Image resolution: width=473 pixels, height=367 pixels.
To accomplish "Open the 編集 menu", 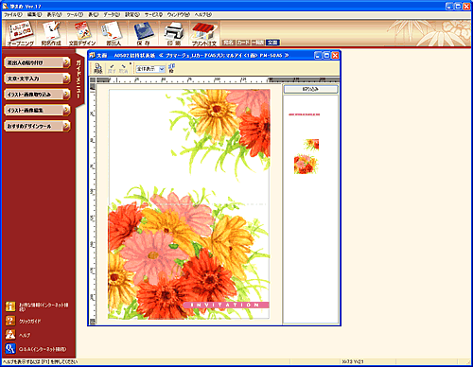I will point(34,15).
